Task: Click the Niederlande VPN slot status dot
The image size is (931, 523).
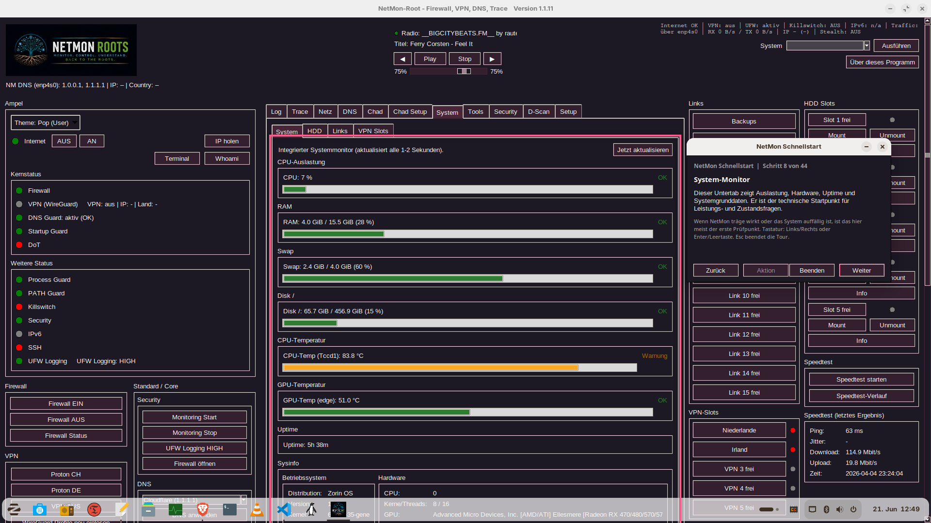Action: coord(793,431)
